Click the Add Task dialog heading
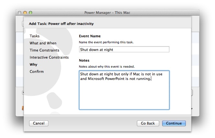This screenshot has width=215, height=138. (x=61, y=24)
